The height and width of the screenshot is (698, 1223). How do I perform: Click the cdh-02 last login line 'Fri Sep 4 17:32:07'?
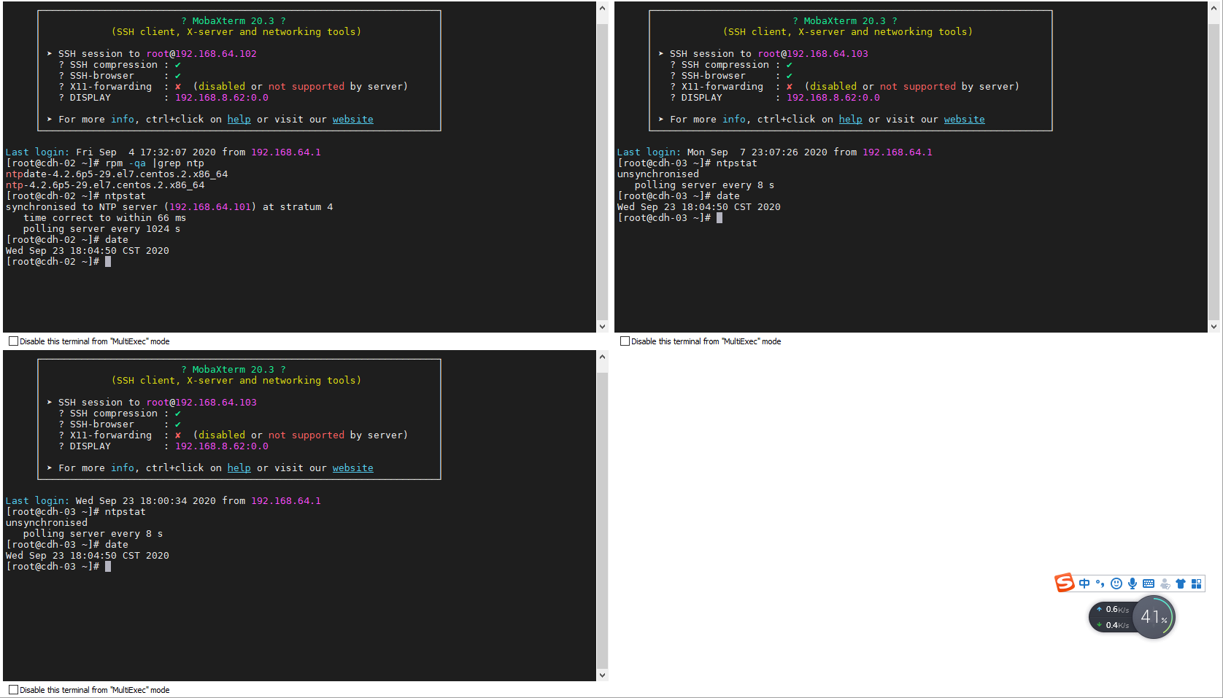(x=163, y=152)
